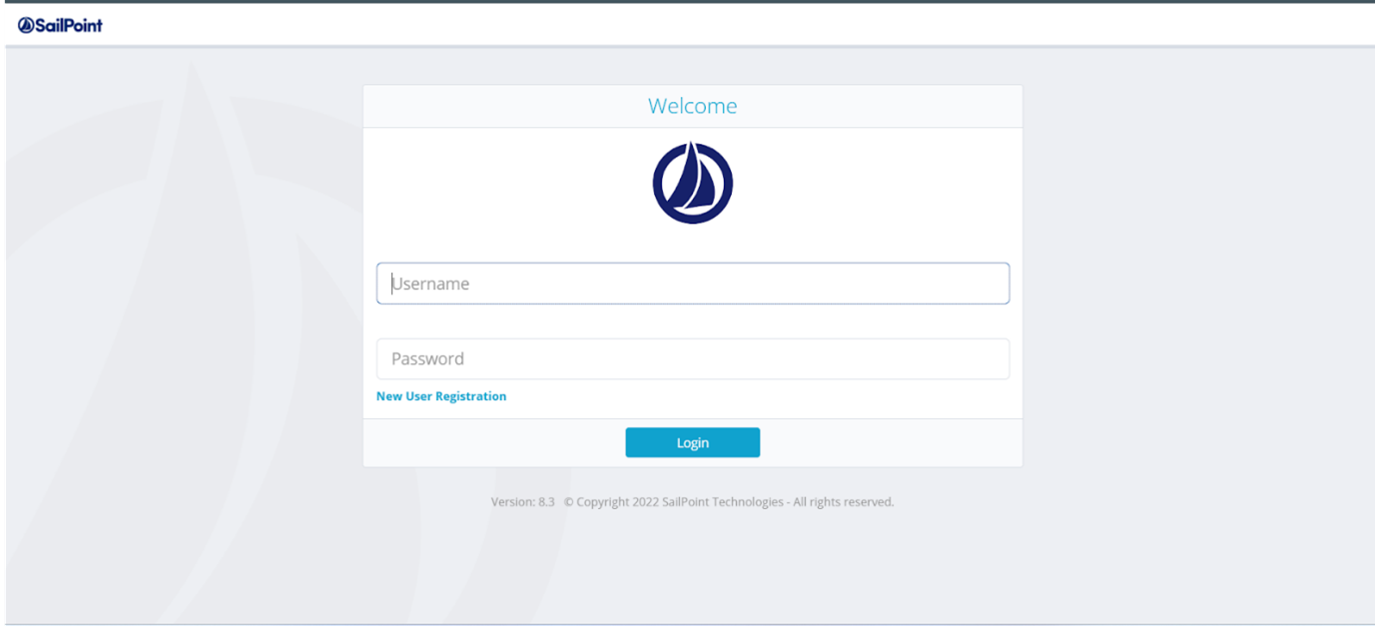
Task: Click the Welcome heading on the login card
Action: (x=692, y=105)
